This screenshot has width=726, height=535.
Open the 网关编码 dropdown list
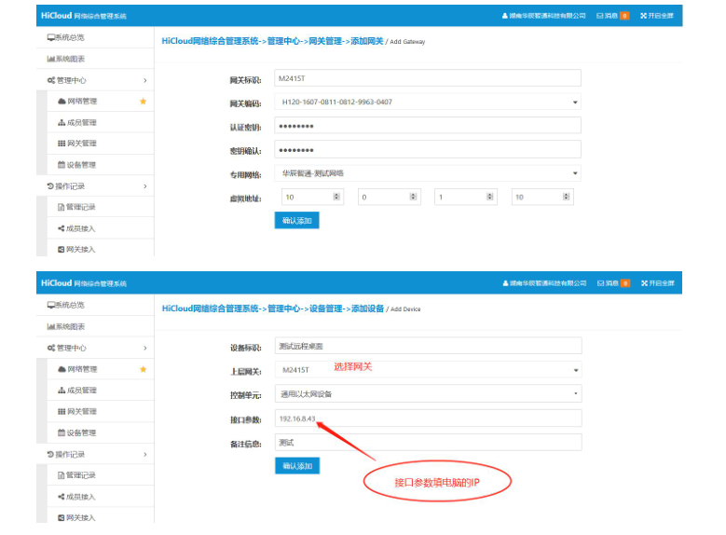click(x=574, y=102)
